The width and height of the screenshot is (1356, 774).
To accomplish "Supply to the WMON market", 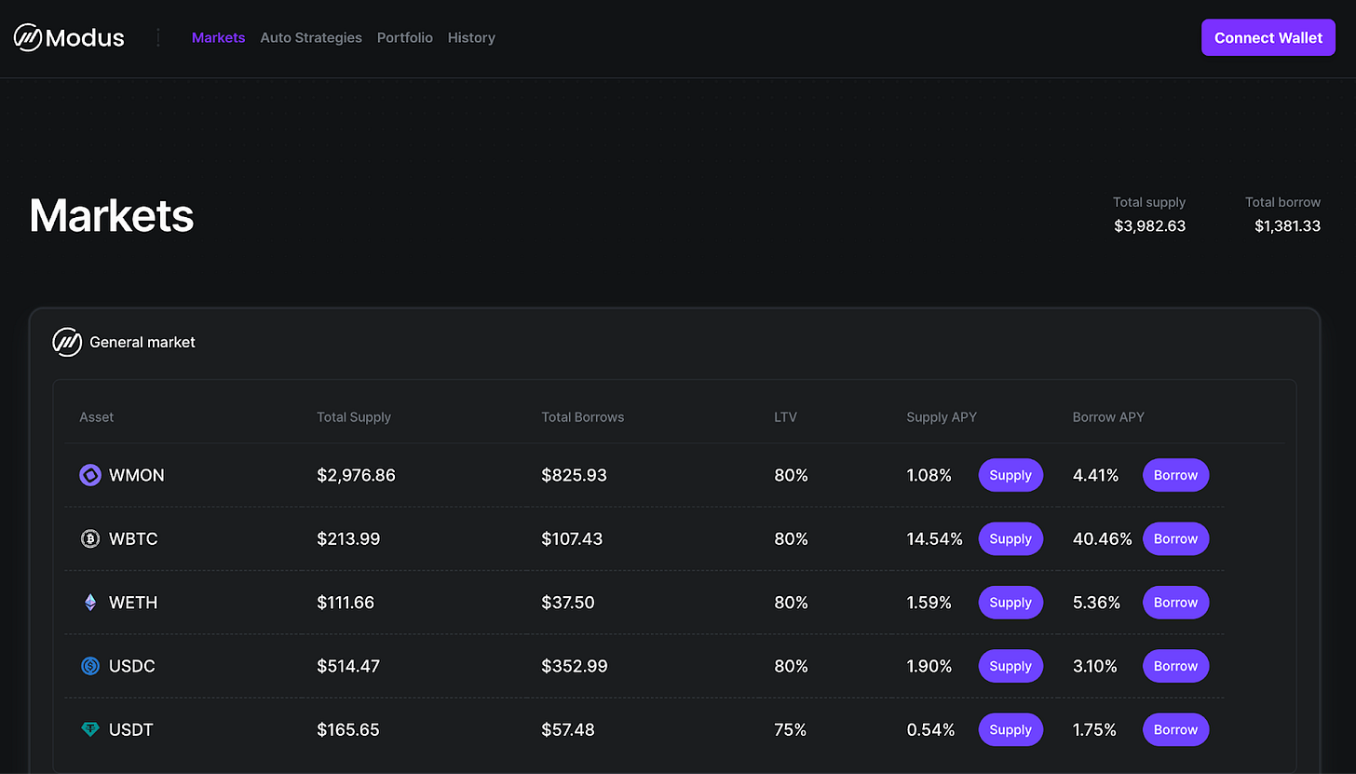I will tap(1010, 475).
